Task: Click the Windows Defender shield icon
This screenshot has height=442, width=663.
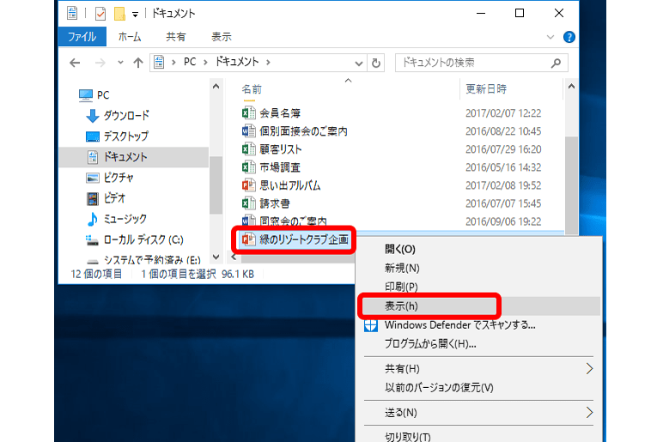Action: click(371, 326)
